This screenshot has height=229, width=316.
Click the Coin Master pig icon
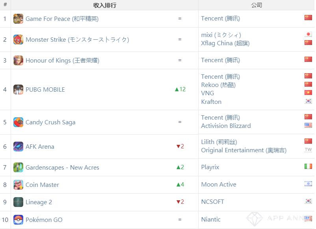point(18,185)
